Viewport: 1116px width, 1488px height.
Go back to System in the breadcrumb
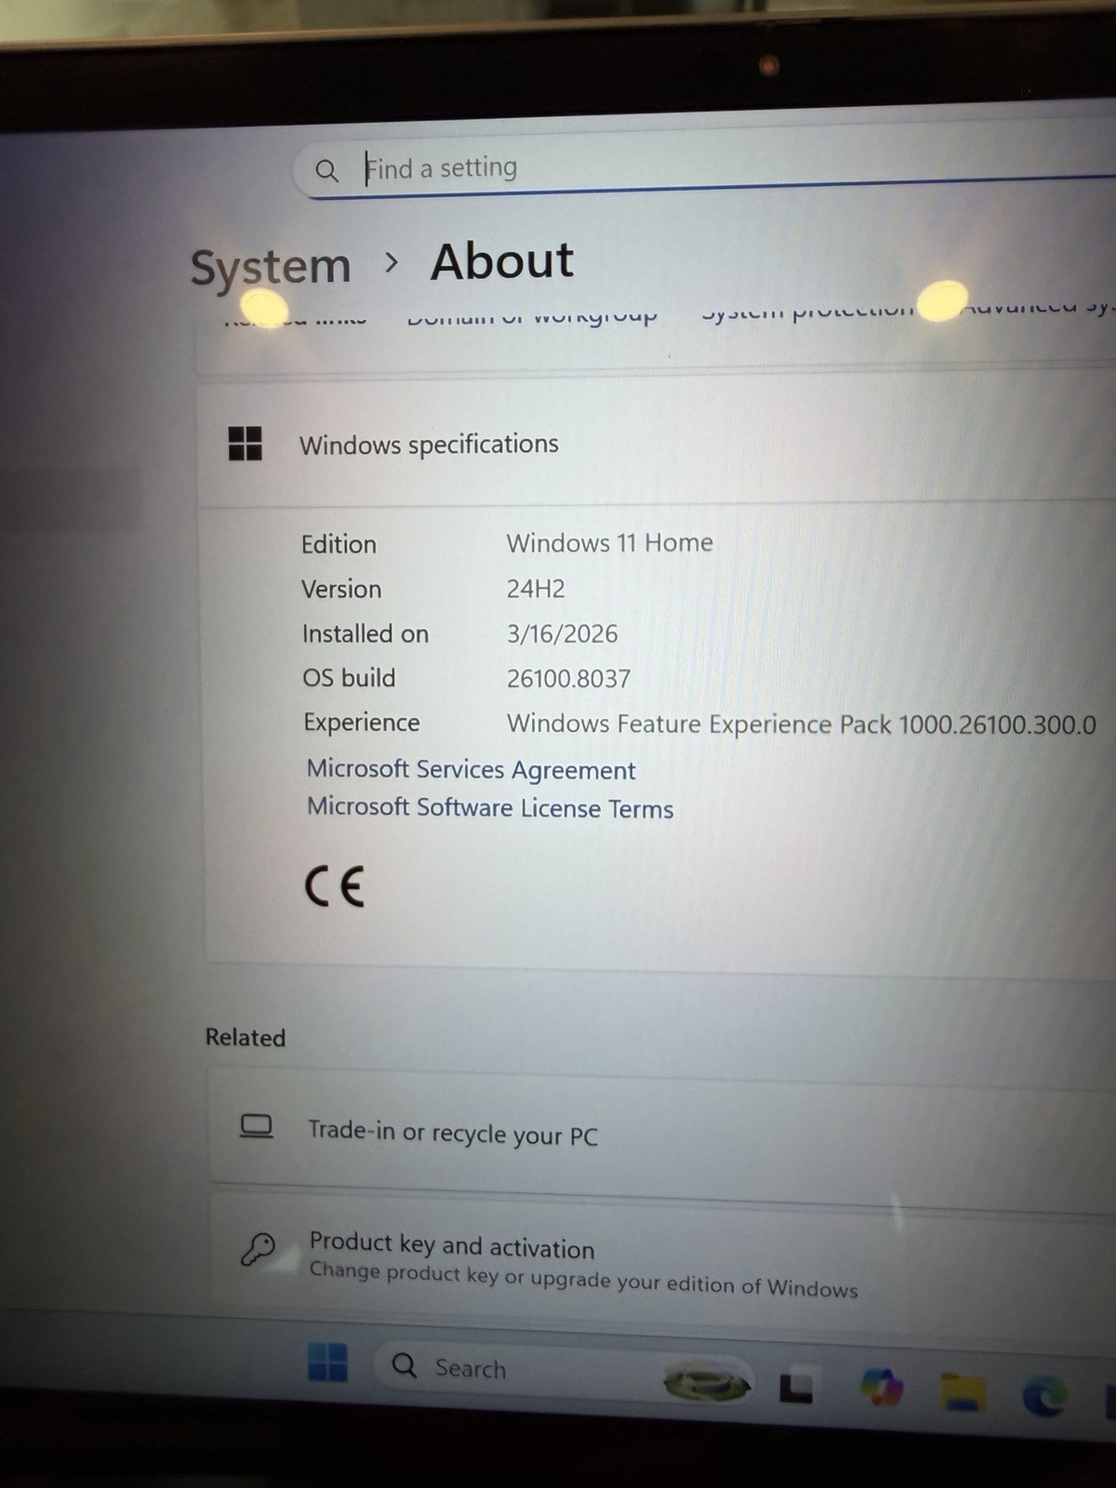click(x=271, y=267)
